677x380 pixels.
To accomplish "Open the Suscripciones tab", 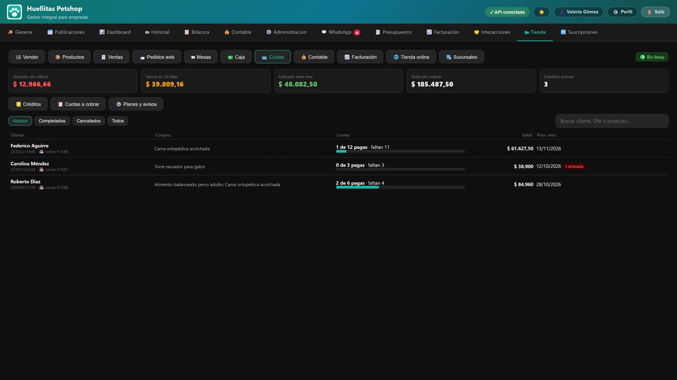I will [579, 32].
